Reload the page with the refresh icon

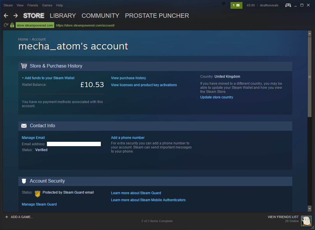(x=6, y=25)
